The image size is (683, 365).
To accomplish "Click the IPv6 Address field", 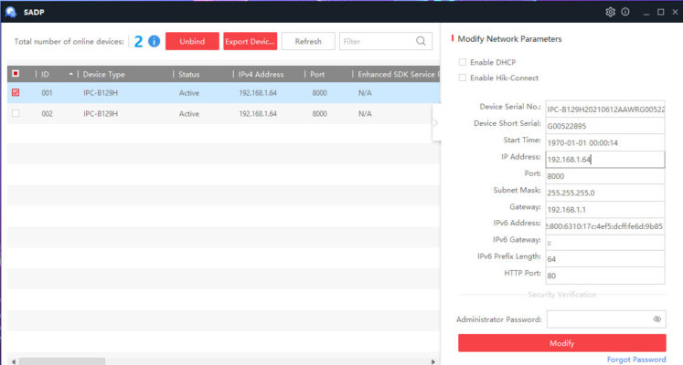I will pos(605,226).
